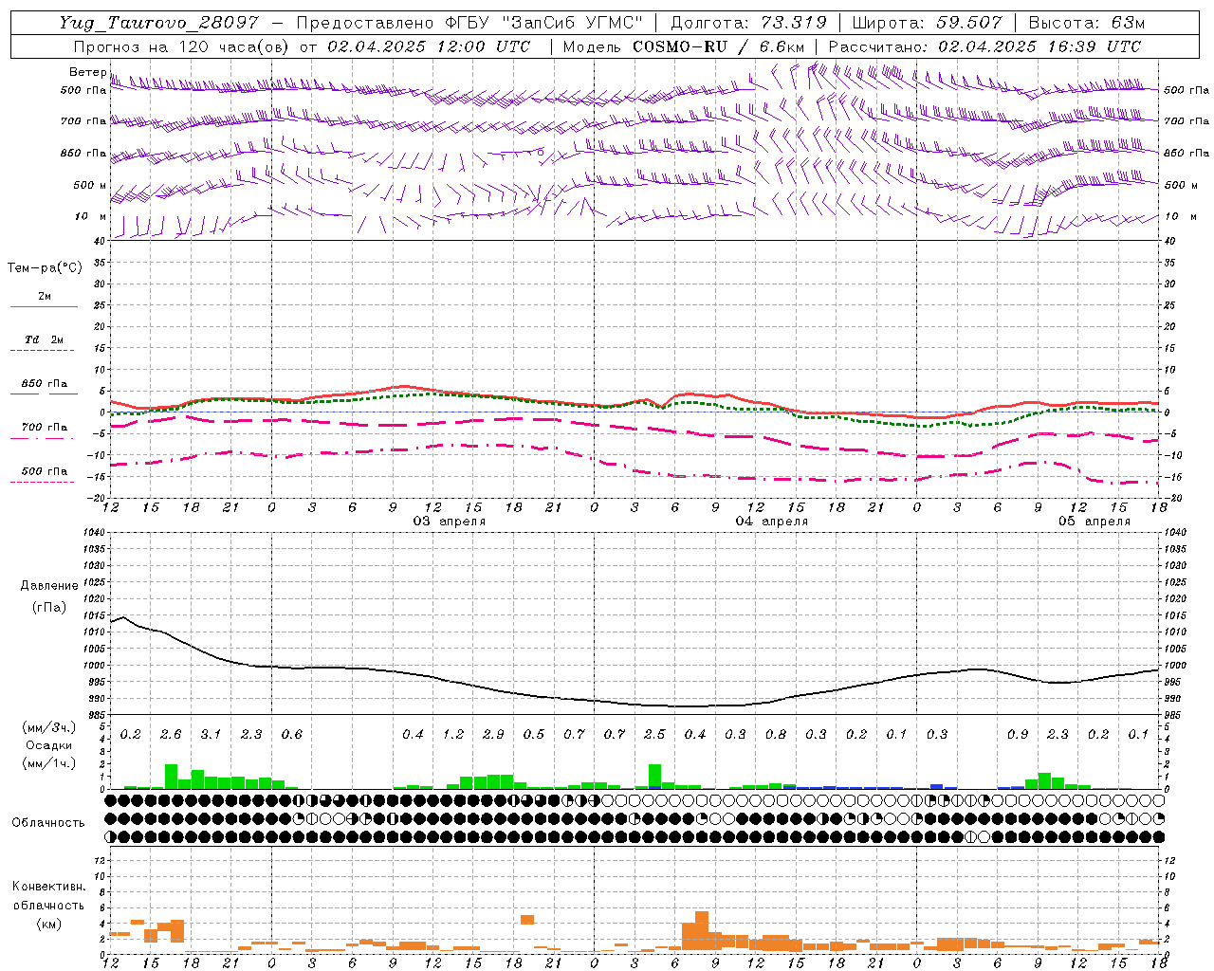This screenshot has width=1214, height=971.
Task: Click the 2.9 precipitation value
Action: pos(493,734)
